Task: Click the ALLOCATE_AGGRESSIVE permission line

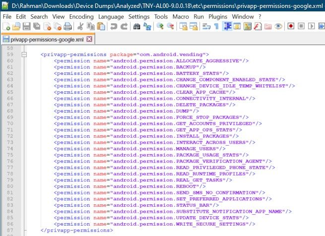Action: (x=151, y=60)
